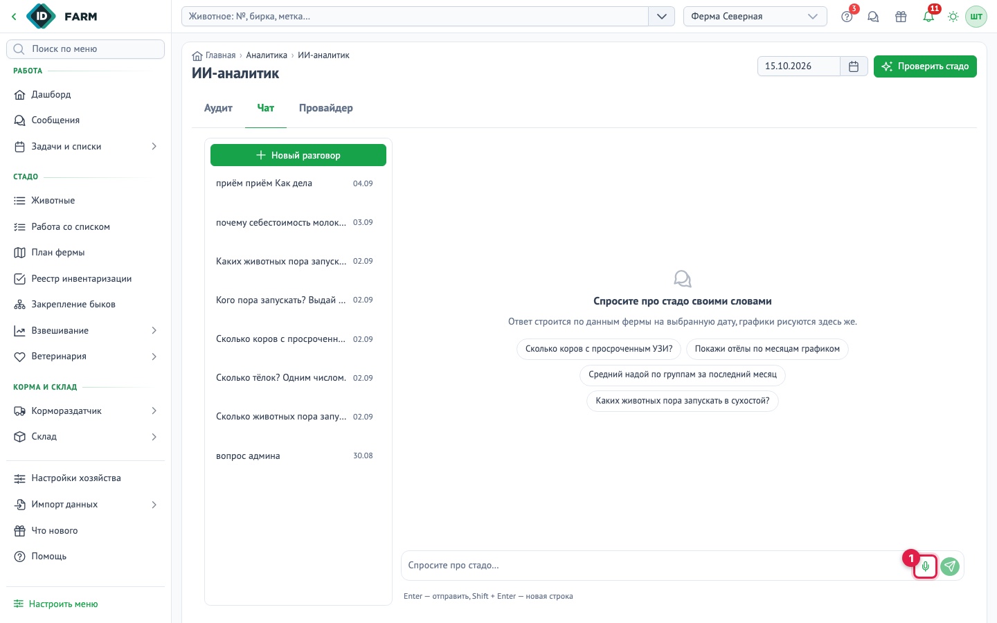
Task: Open the help question mark icon in header
Action: (847, 17)
